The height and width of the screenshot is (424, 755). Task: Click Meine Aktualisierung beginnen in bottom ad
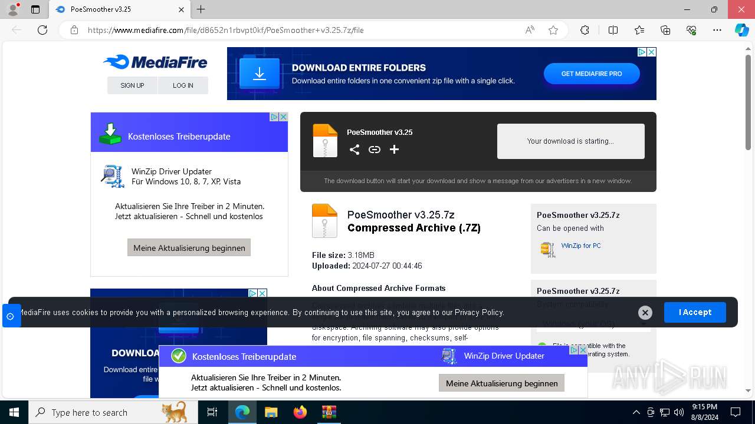click(501, 383)
